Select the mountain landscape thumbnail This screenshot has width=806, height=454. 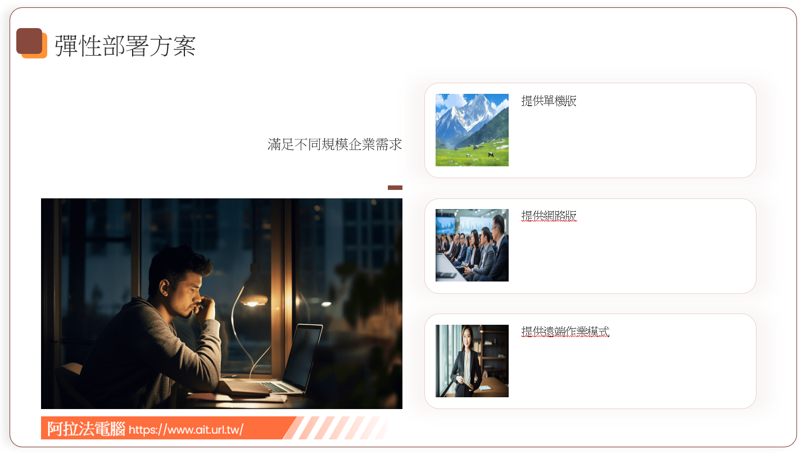[x=472, y=130]
